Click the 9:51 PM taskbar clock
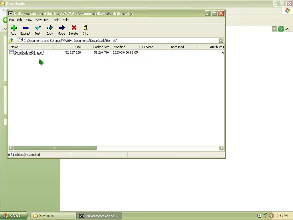 click(x=282, y=216)
